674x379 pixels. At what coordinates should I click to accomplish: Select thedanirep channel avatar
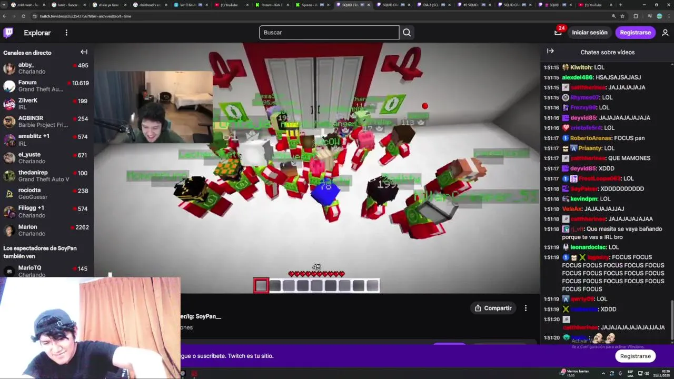click(9, 176)
